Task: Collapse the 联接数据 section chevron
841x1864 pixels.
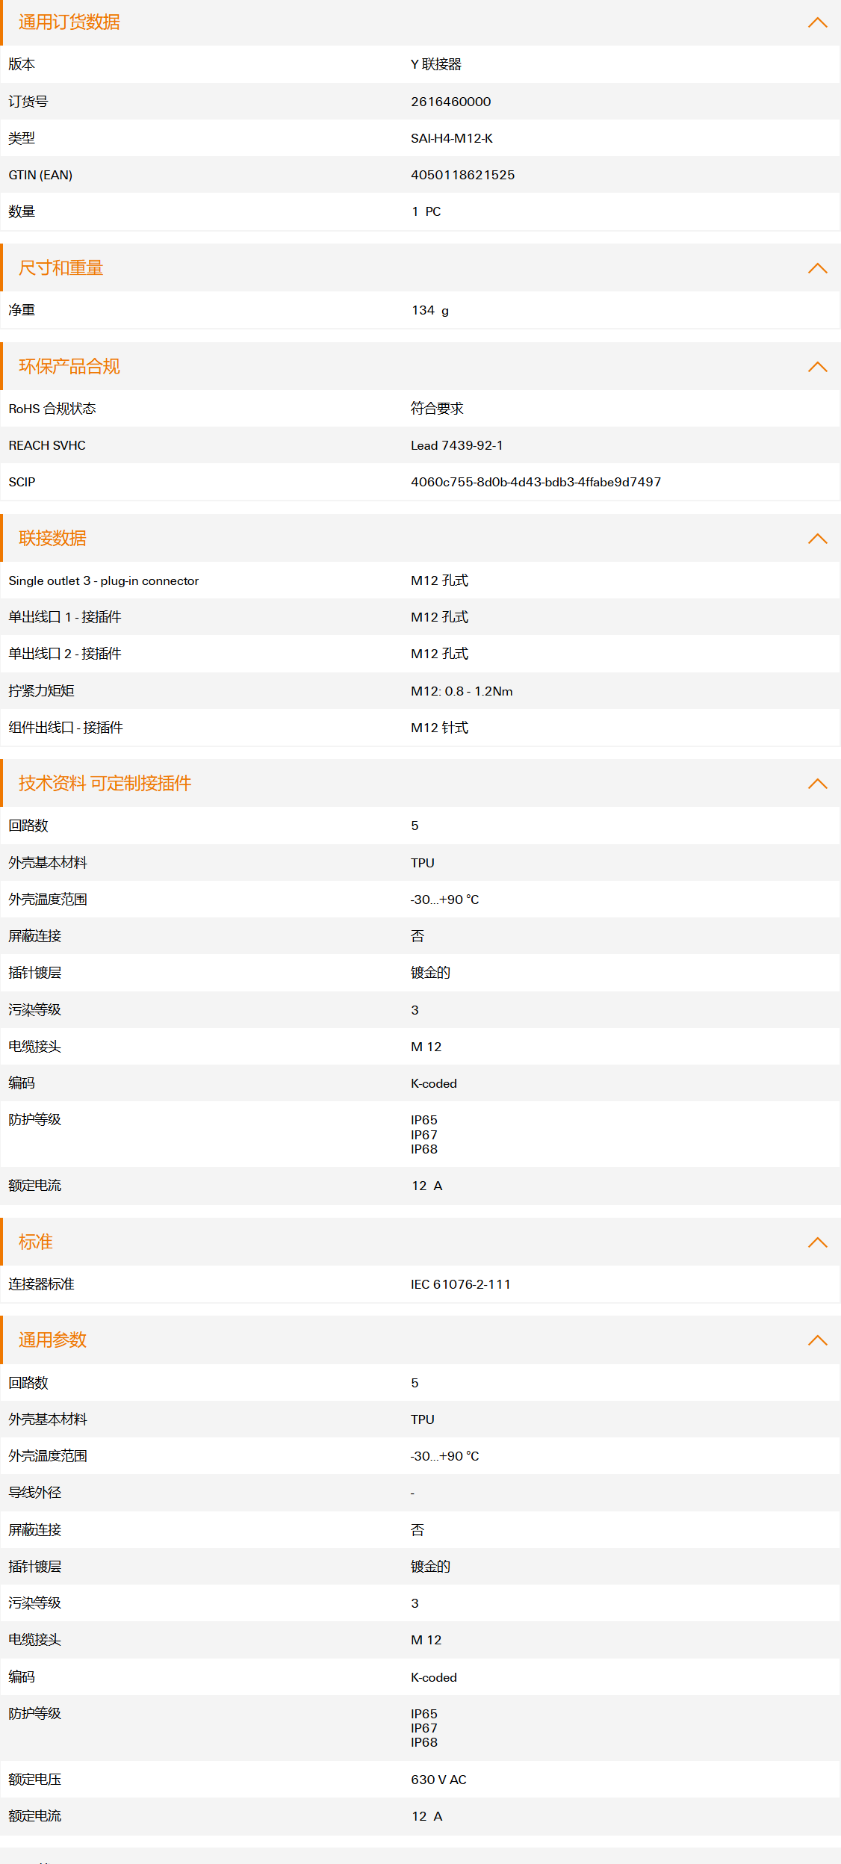Action: click(x=818, y=539)
